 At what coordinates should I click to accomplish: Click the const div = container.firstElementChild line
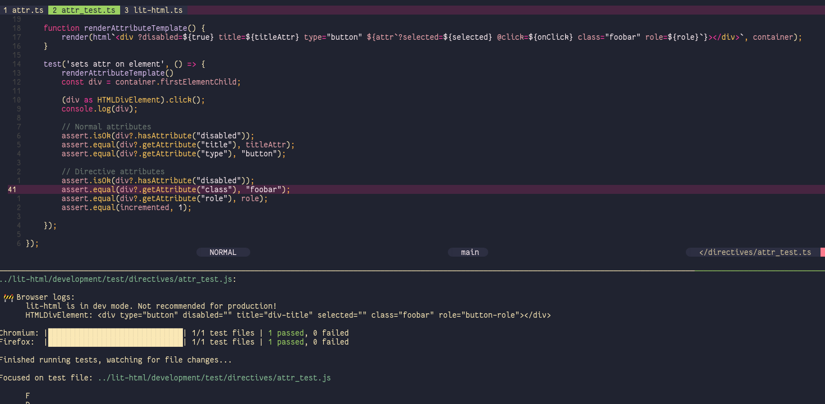(x=151, y=82)
